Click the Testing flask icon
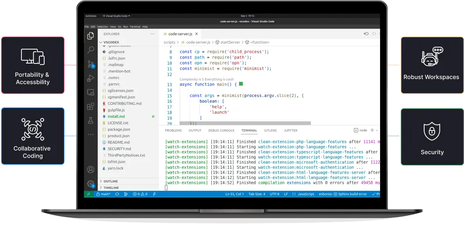 (x=90, y=121)
